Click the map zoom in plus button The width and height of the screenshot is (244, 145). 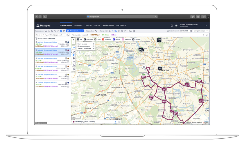(x=74, y=39)
